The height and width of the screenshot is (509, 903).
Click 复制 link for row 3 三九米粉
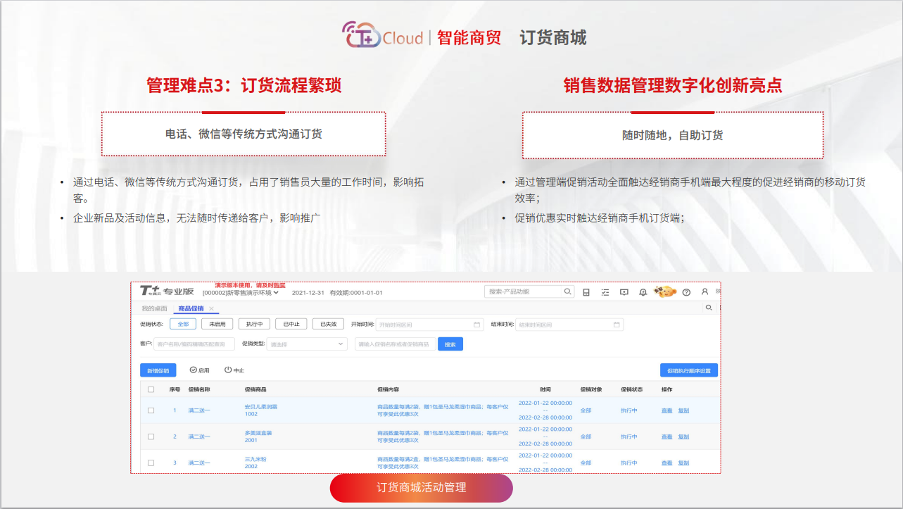point(683,463)
